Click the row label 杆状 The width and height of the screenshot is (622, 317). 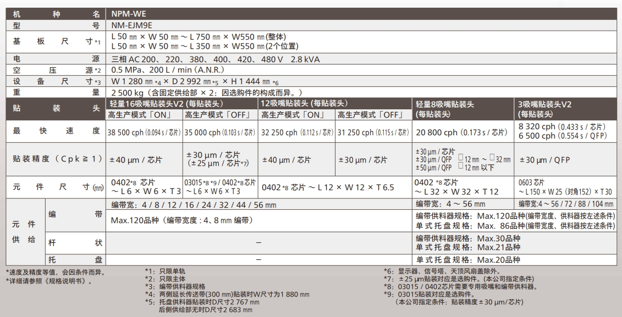pos(75,242)
